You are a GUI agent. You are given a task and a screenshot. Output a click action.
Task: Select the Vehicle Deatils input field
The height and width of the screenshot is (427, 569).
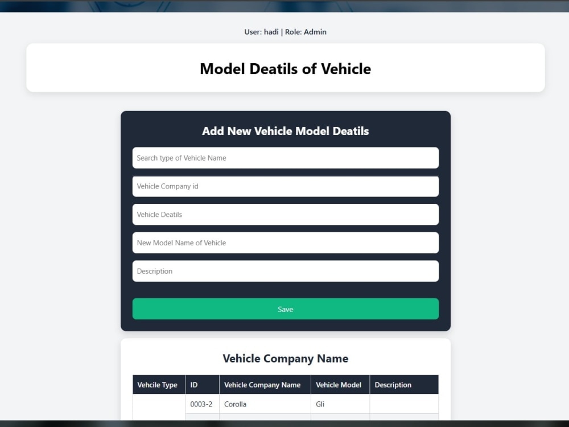pyautogui.click(x=285, y=215)
